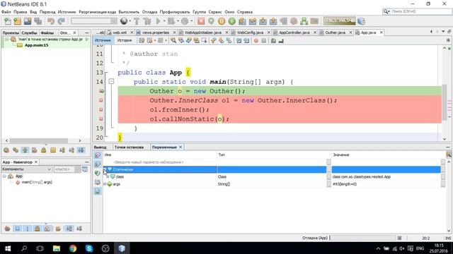Toggle breakpoint on line with o1.fromInner()
Image resolution: width=453 pixels, height=254 pixels.
coord(101,109)
